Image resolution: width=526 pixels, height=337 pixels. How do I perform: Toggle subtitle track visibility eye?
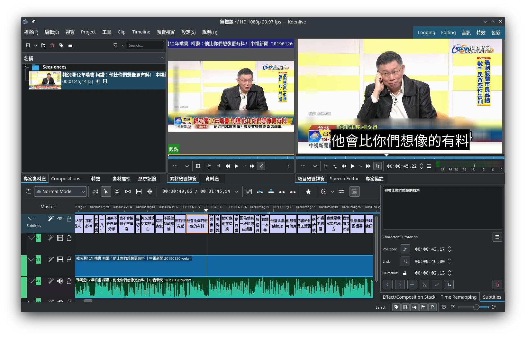60,219
